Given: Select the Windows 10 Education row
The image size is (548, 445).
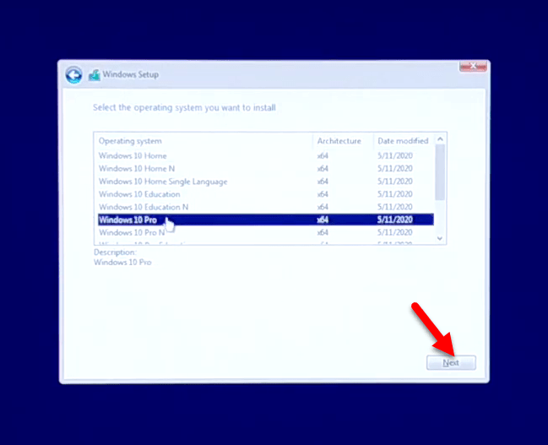Looking at the screenshot, I should click(x=266, y=194).
